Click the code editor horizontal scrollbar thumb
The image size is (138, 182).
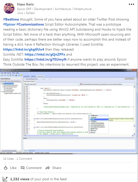click(52, 136)
